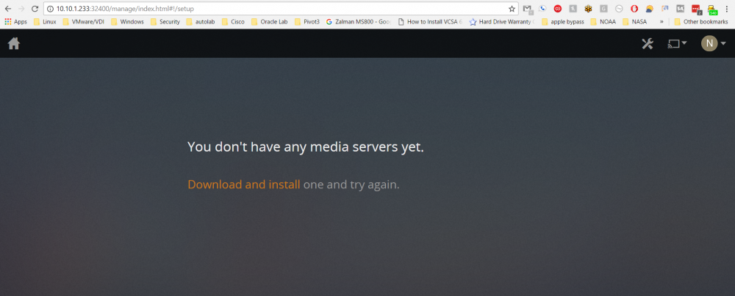
Task: Open the Security bookmarks folder
Action: [x=165, y=21]
